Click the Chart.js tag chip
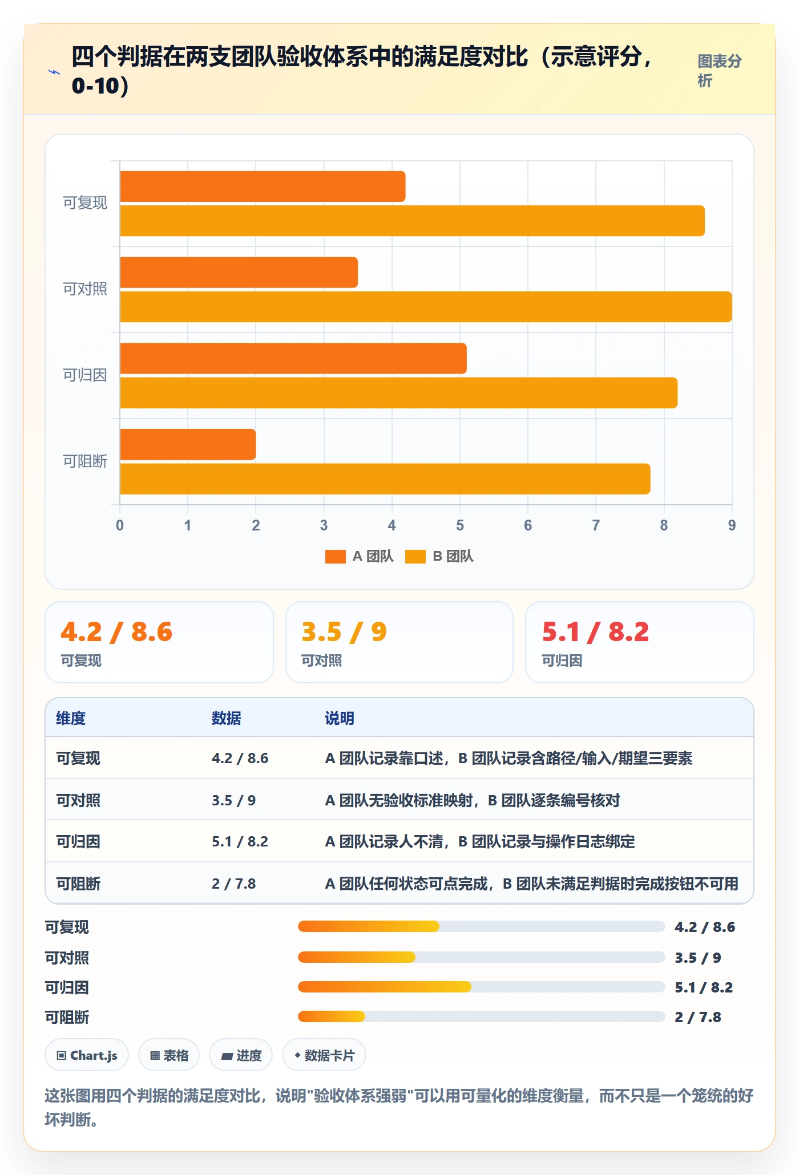This screenshot has height=1175, width=799. [x=87, y=1055]
